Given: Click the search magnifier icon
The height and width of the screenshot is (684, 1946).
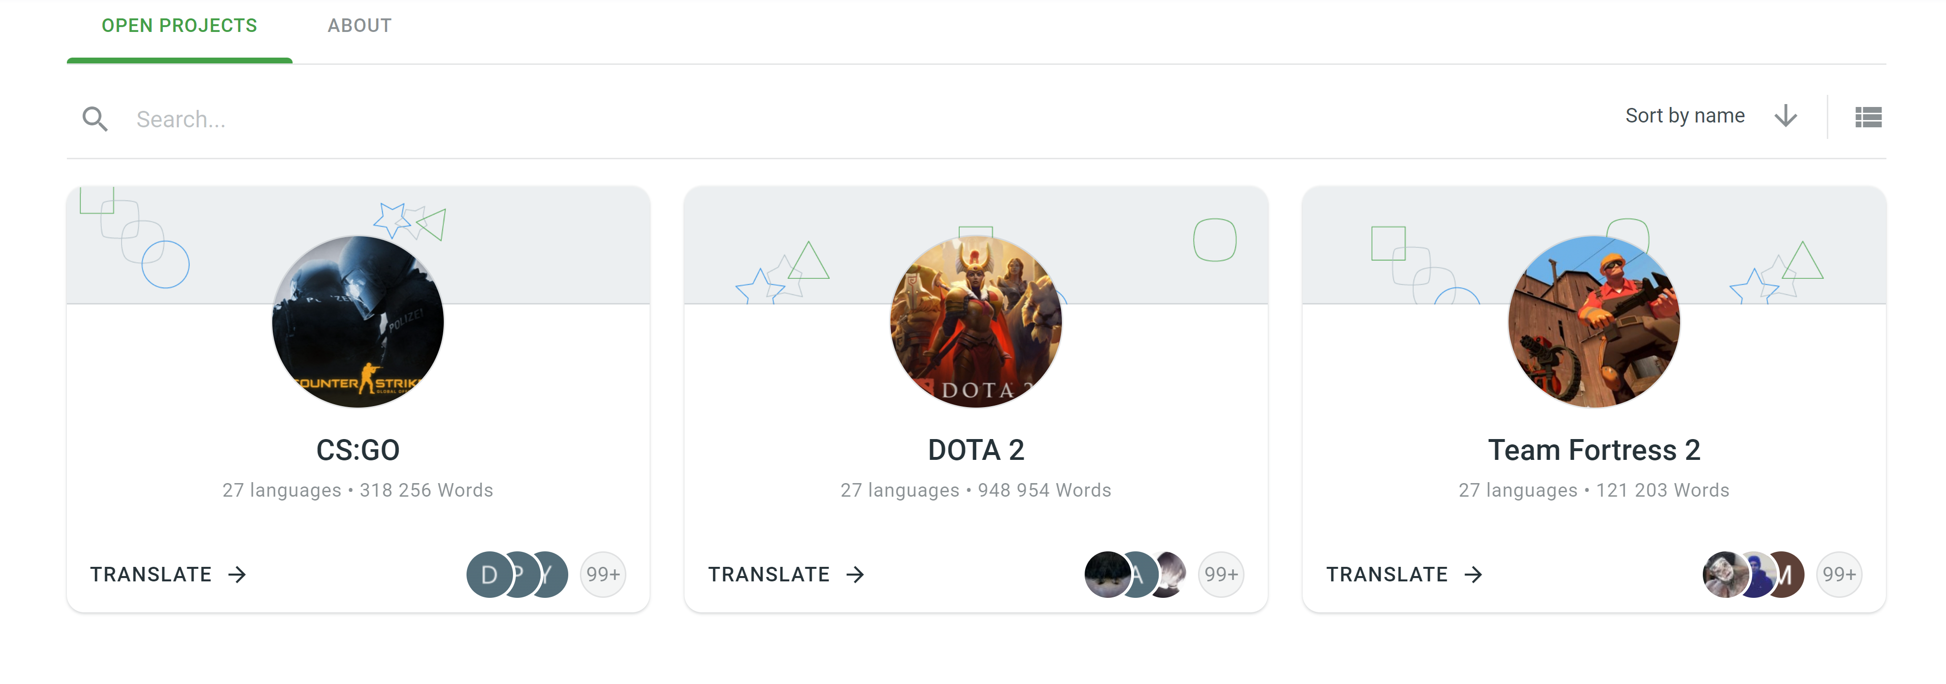Looking at the screenshot, I should click(x=95, y=119).
